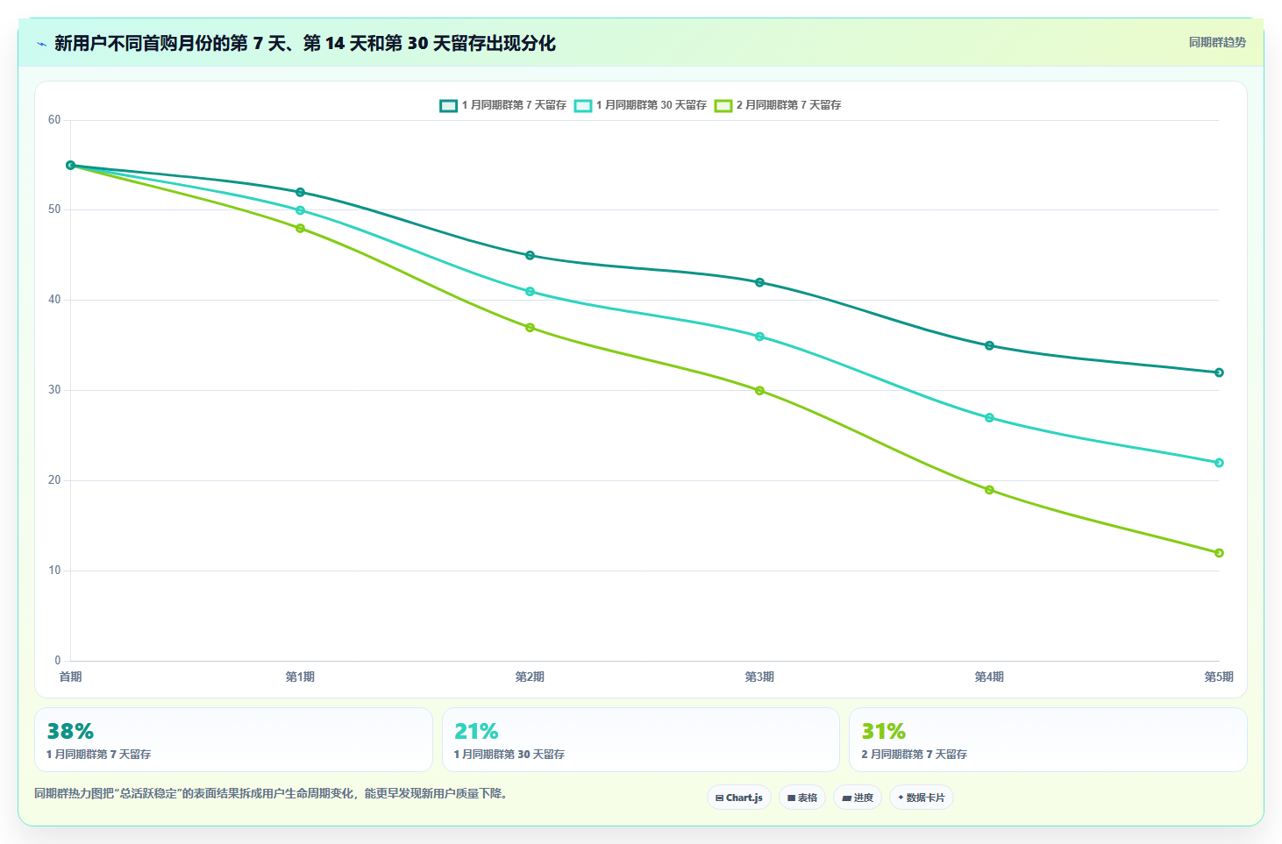Select the 21% 1 月同期群第 30 天留存 card
Screen dimensions: 1282x844
tap(641, 740)
